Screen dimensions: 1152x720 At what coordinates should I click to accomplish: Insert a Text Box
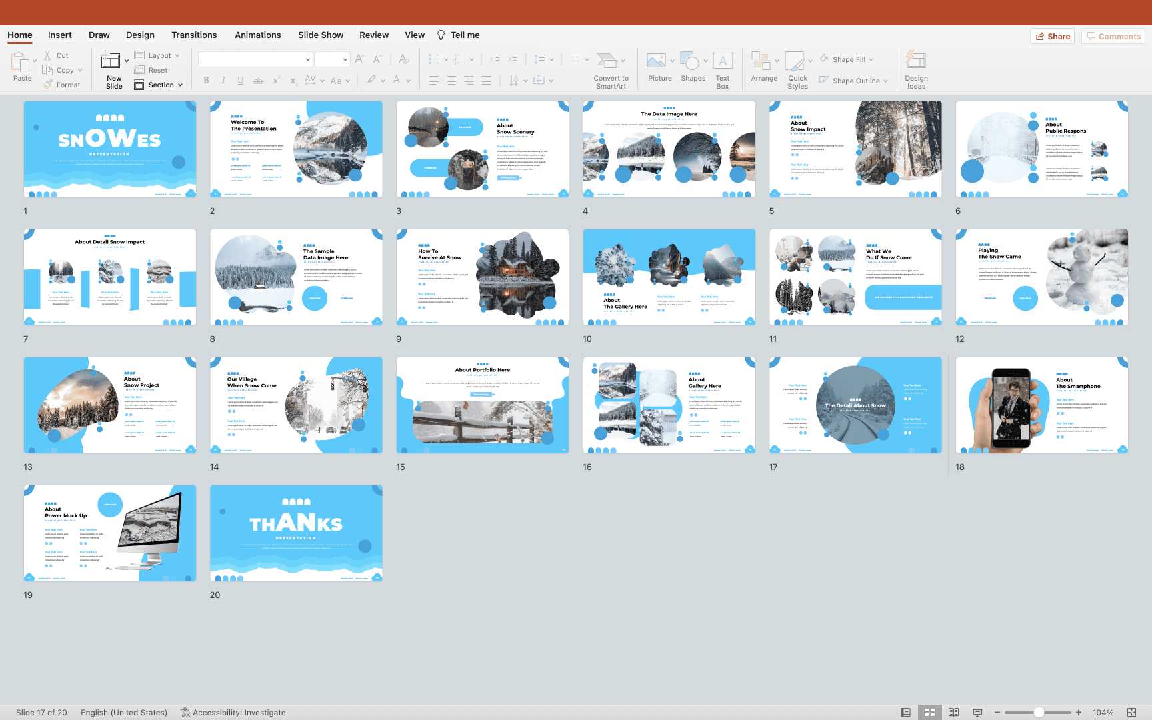[723, 61]
